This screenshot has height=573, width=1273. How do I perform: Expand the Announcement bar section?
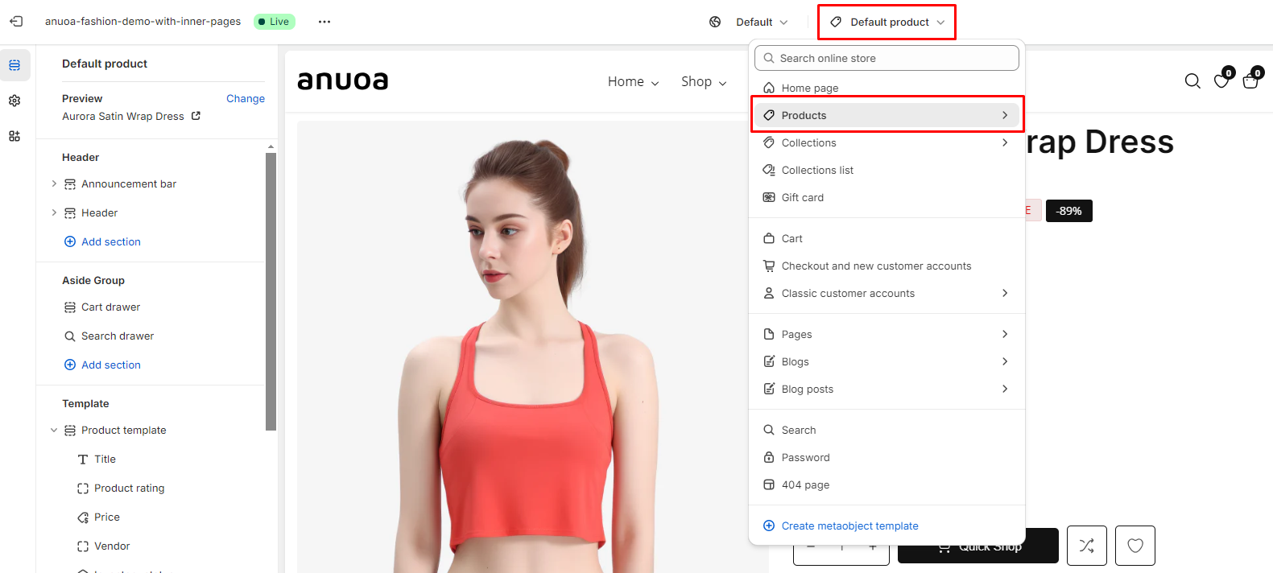click(54, 183)
